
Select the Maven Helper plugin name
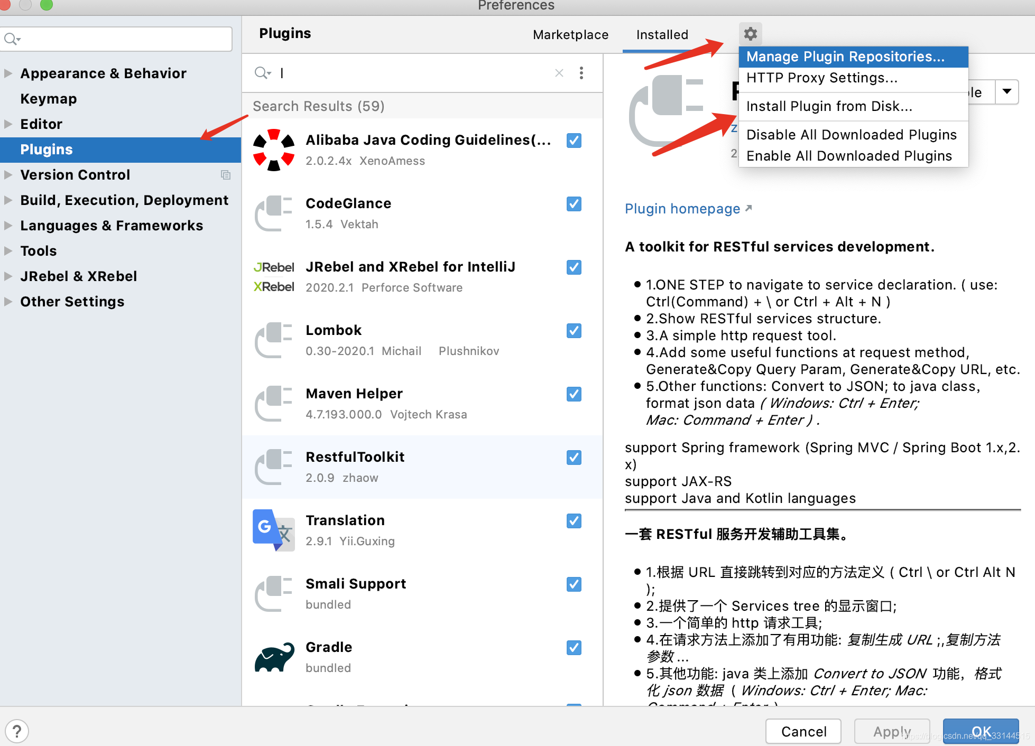coord(354,394)
